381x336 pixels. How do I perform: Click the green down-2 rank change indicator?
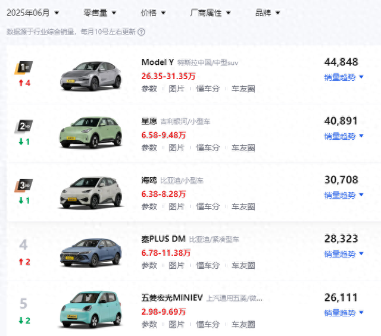[x=24, y=321]
